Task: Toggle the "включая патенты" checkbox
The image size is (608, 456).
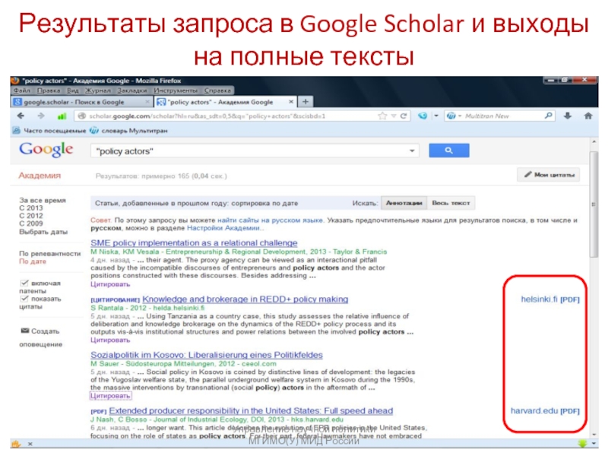Action: pos(24,283)
